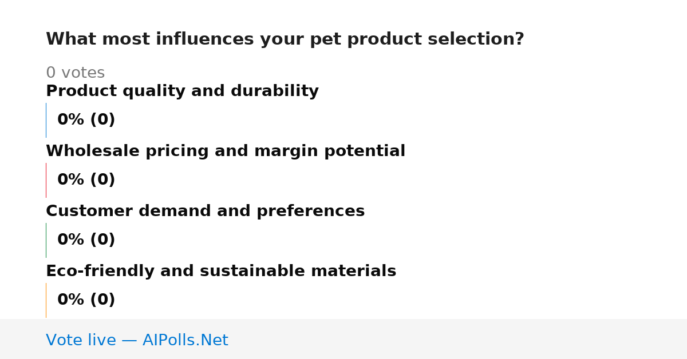Click the word AIPolls.Net in footer
The width and height of the screenshot is (687, 359).
(185, 340)
